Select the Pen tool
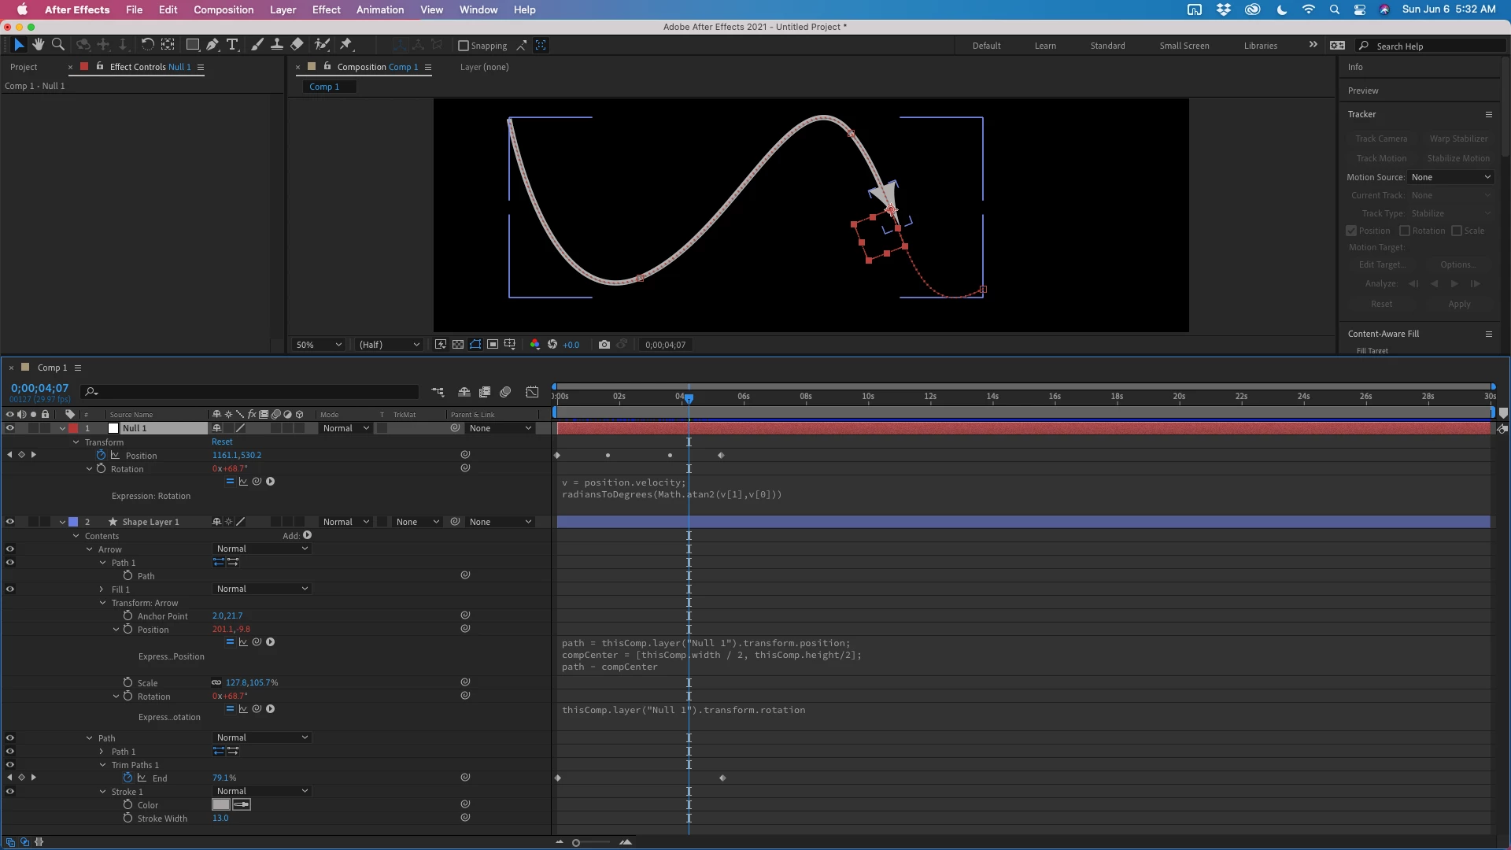This screenshot has width=1511, height=850. (x=212, y=45)
